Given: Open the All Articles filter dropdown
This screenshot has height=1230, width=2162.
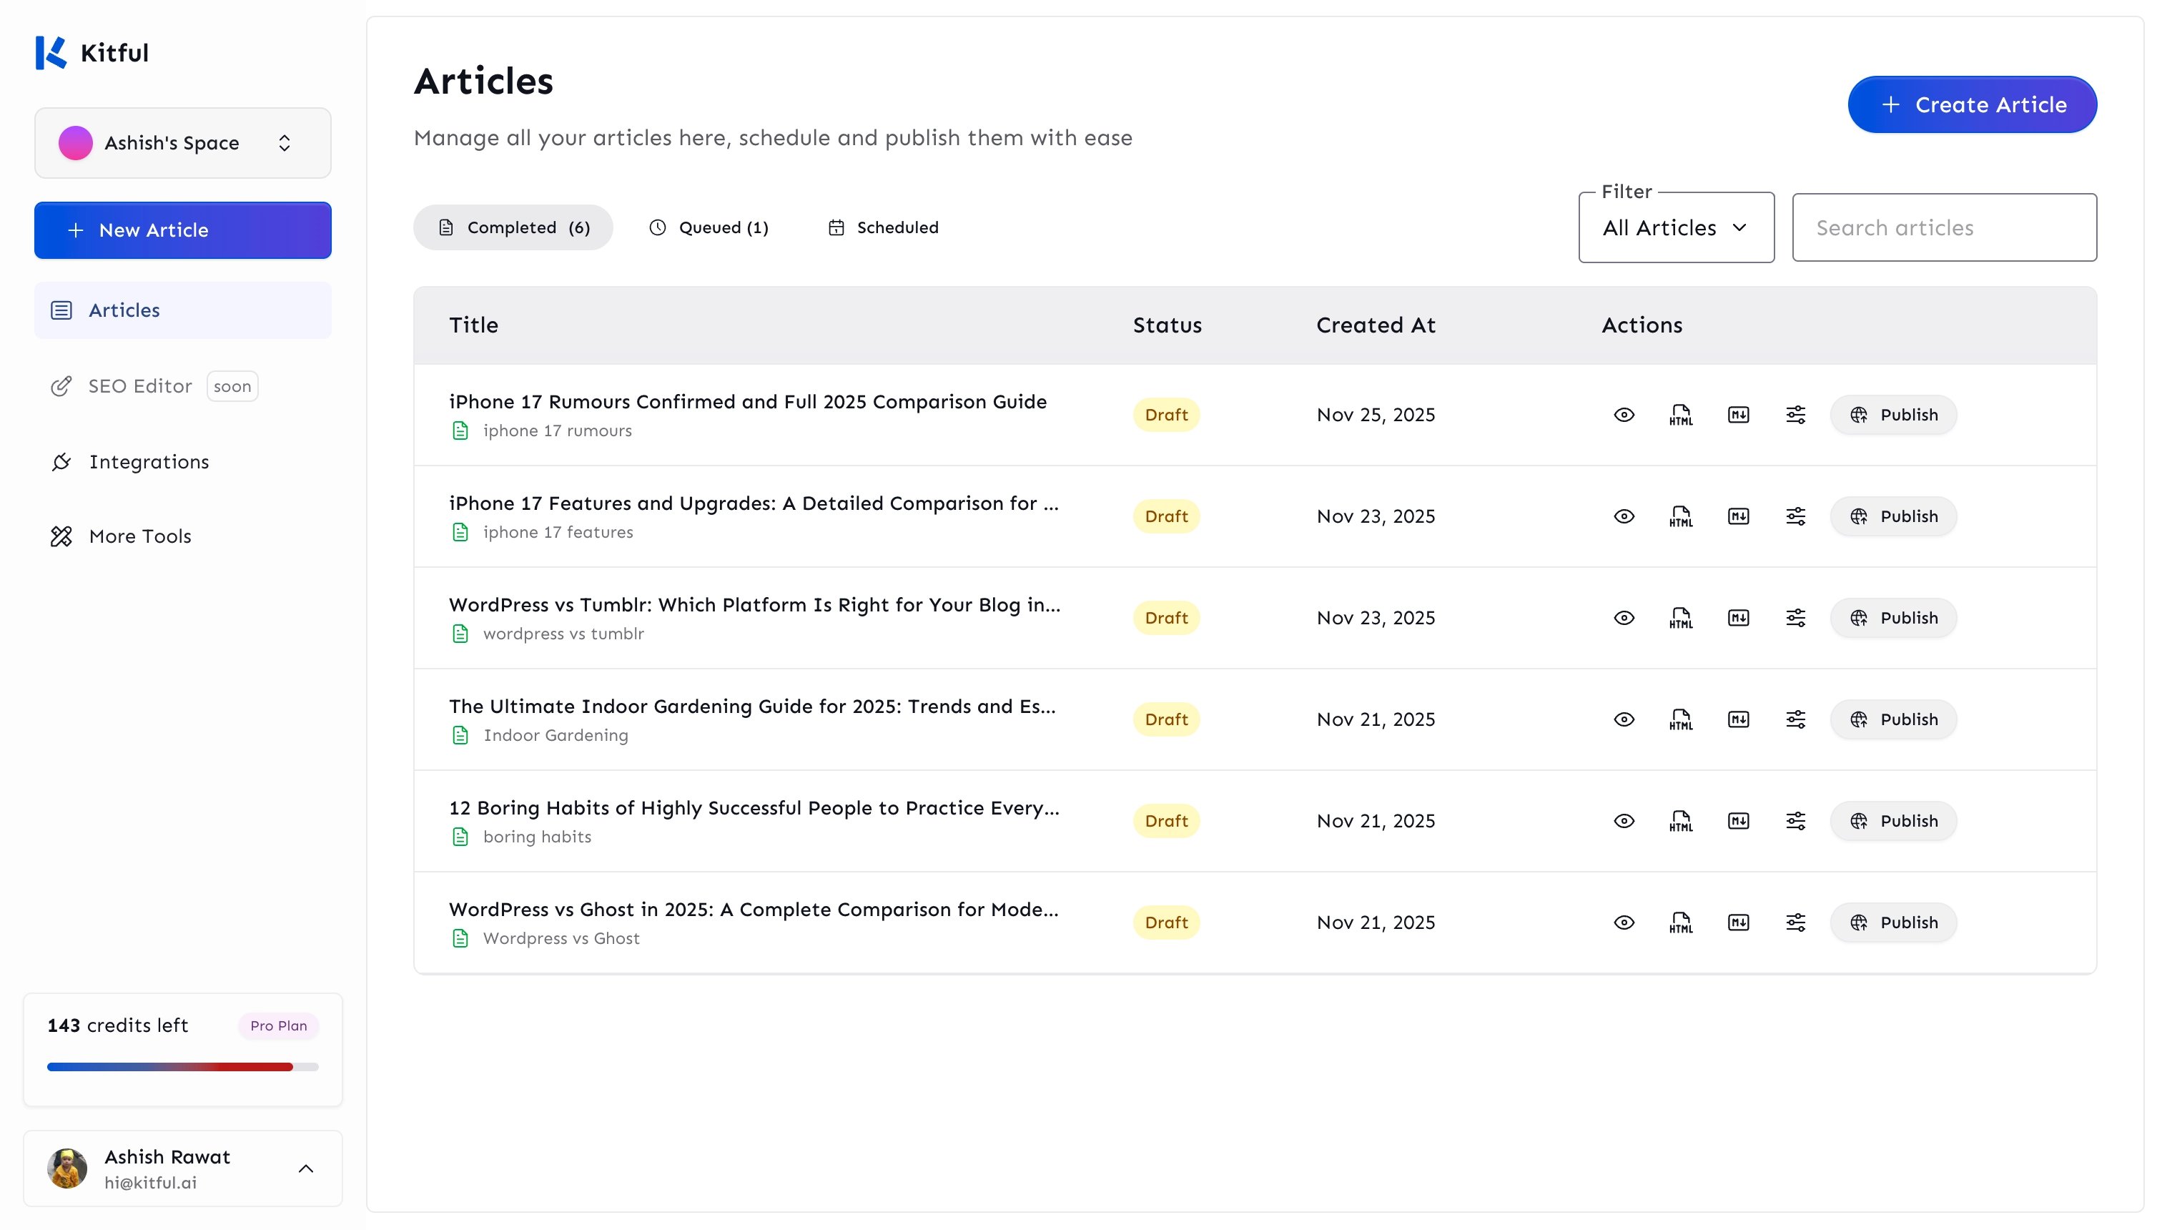Looking at the screenshot, I should click(x=1676, y=228).
